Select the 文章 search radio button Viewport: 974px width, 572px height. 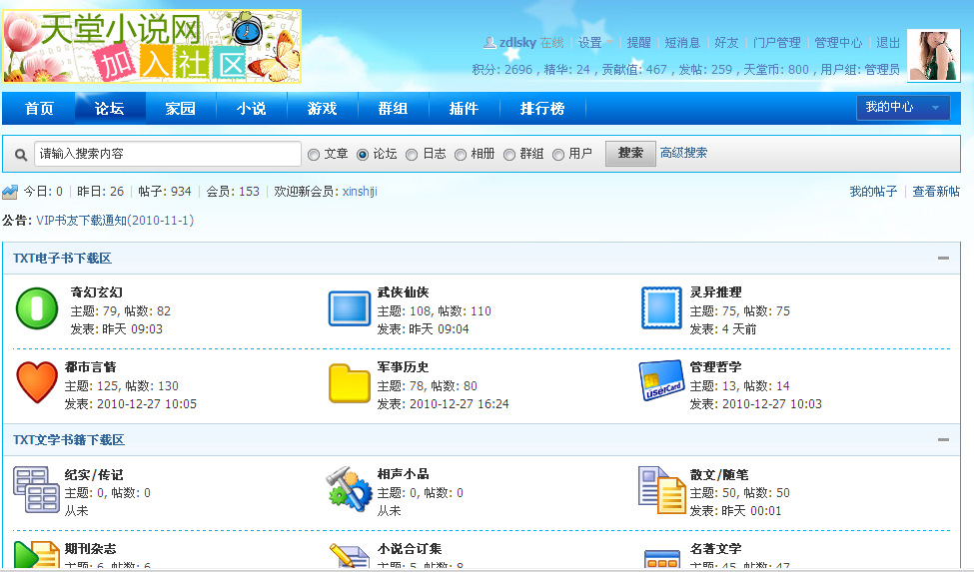point(314,155)
